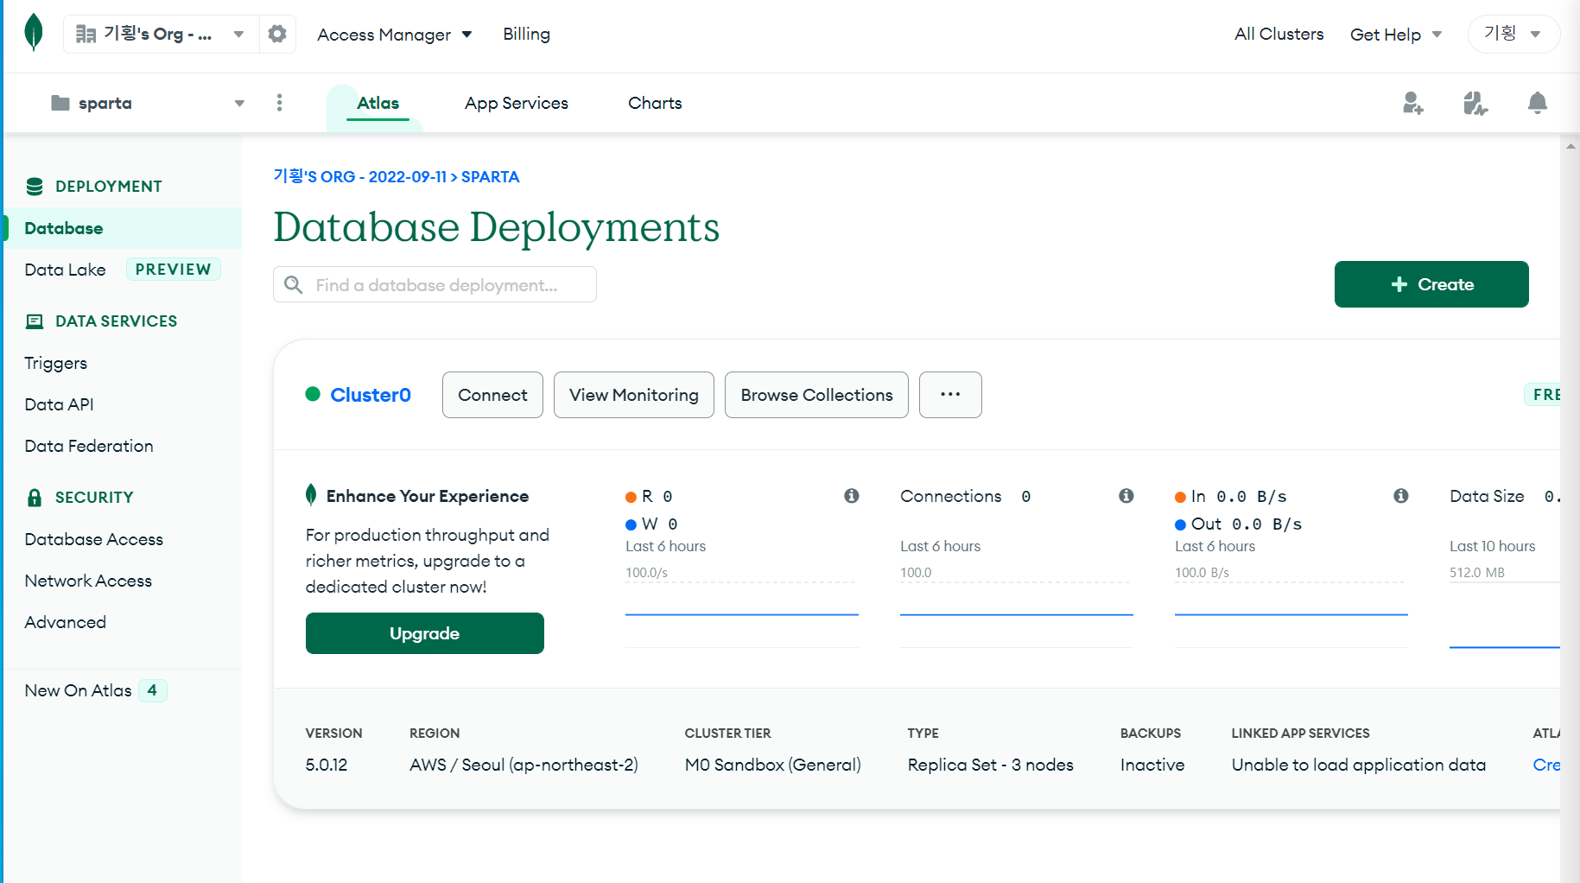Click the Create deployment button

pyautogui.click(x=1431, y=284)
